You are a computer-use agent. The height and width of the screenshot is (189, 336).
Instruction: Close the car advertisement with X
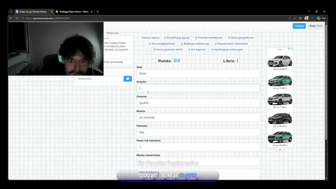[292, 49]
